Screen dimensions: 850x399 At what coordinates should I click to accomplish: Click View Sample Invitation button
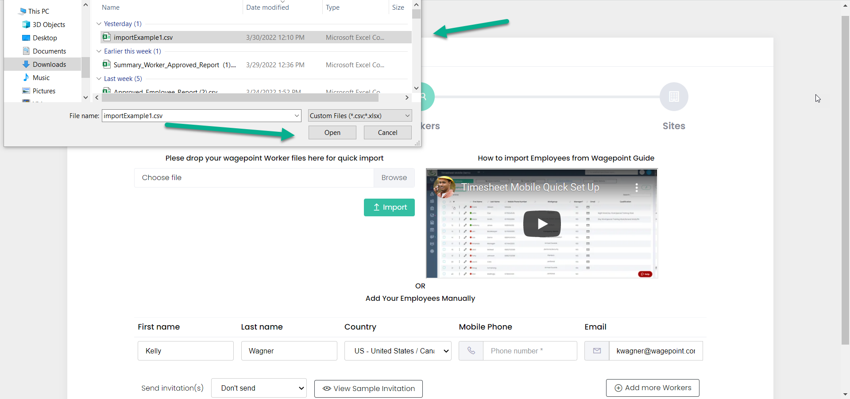coord(368,388)
